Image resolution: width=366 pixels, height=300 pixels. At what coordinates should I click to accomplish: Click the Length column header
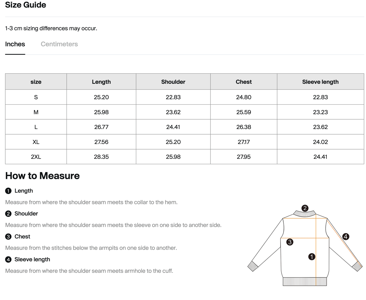[x=101, y=82]
